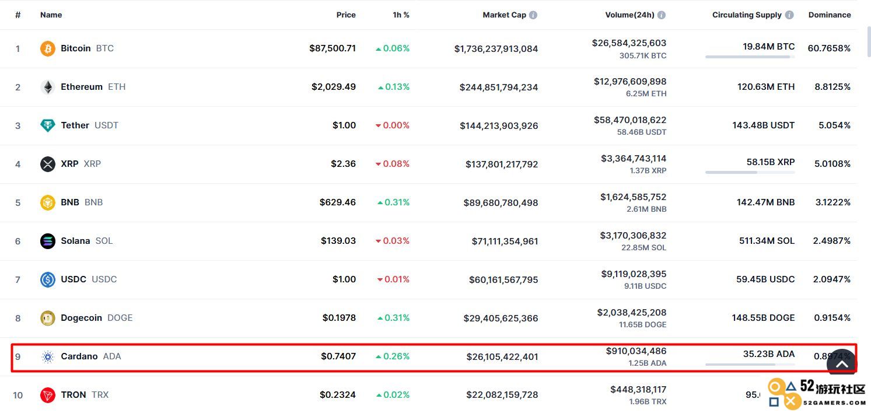Click Ethereum market cap $244,851,794,234
The width and height of the screenshot is (871, 413).
[499, 87]
